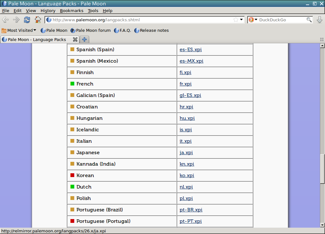Download the hu.xpi language pack
The height and width of the screenshot is (234, 325).
click(x=187, y=118)
